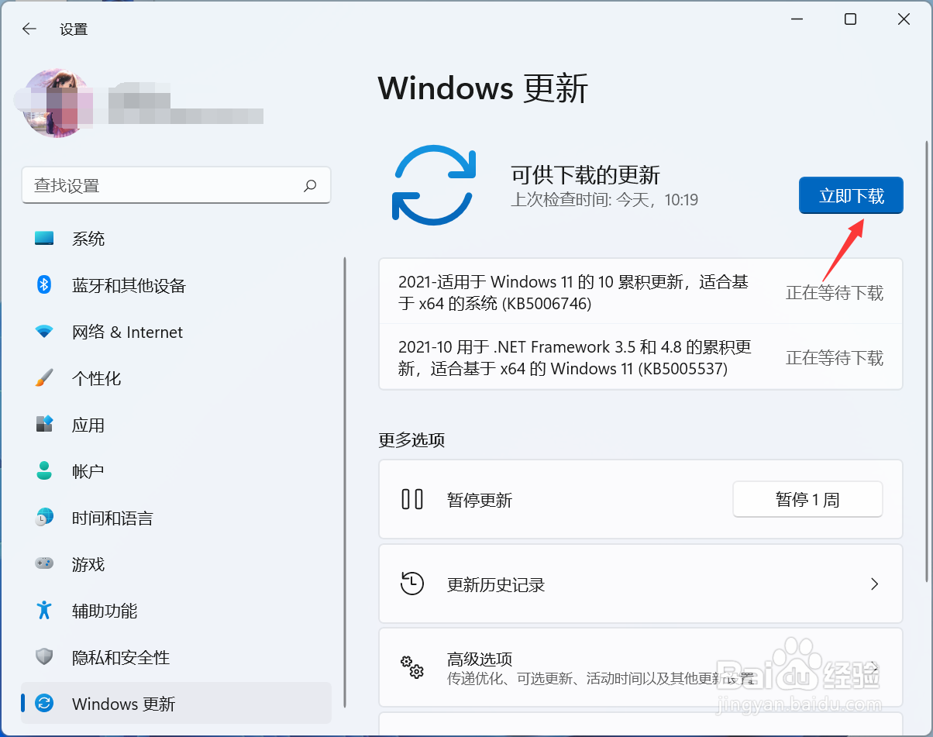Click the 更新历史记录 clock icon
933x737 pixels.
[412, 584]
